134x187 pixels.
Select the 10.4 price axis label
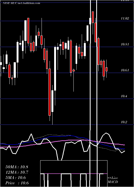(x=124, y=96)
